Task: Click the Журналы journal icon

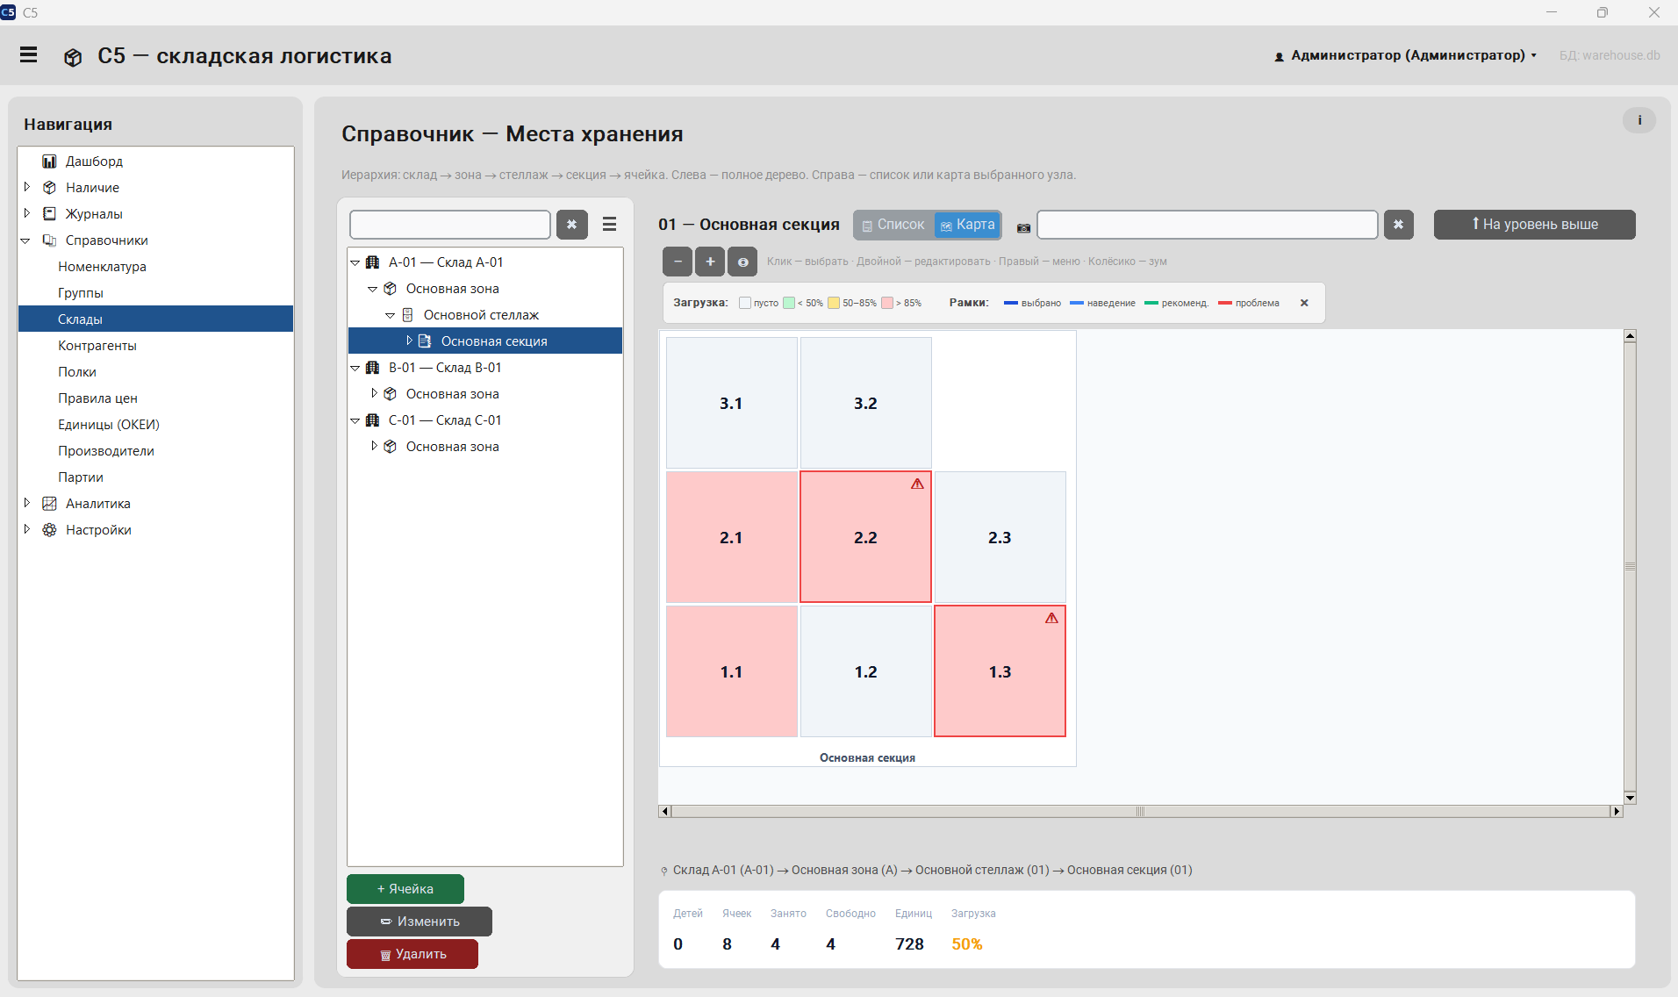Action: click(50, 214)
